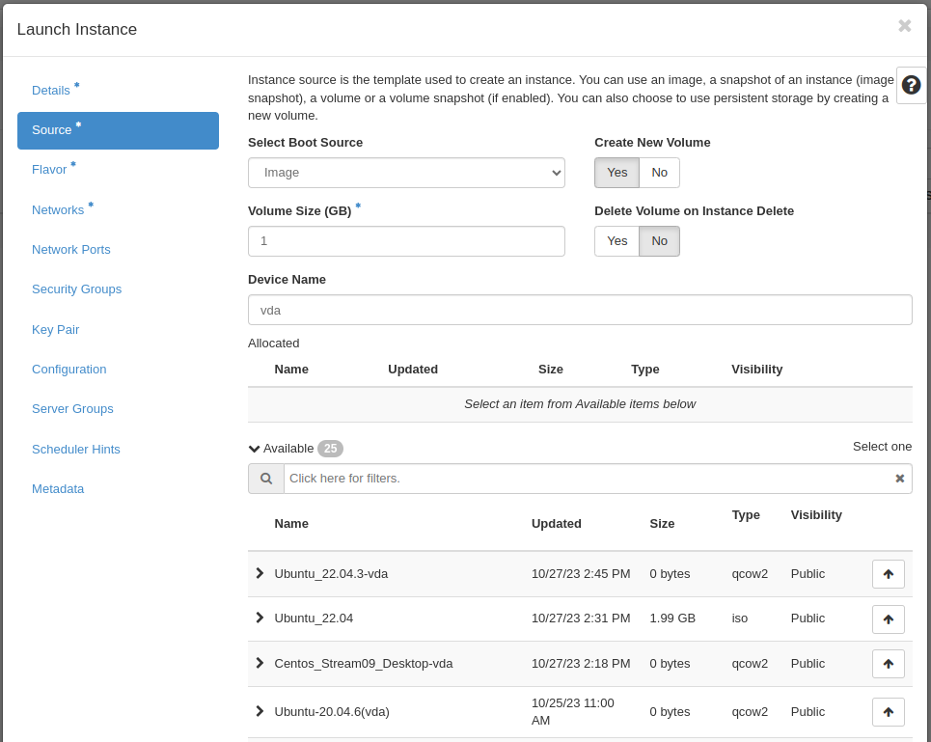Sort Available table by Visibility header
The width and height of the screenshot is (931, 742).
point(816,515)
